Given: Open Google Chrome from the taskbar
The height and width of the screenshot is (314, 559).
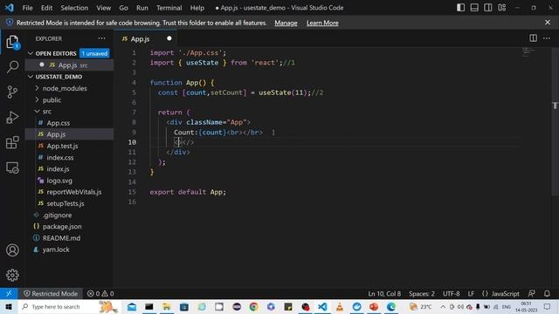Looking at the screenshot, I should tap(254, 306).
